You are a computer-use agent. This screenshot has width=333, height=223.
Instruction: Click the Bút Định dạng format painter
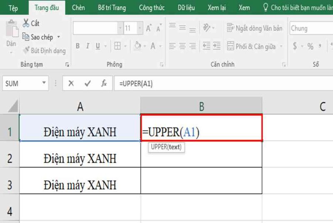point(45,50)
